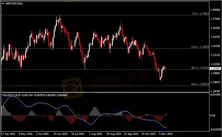Click price scale value 1.32030

[x=215, y=64]
